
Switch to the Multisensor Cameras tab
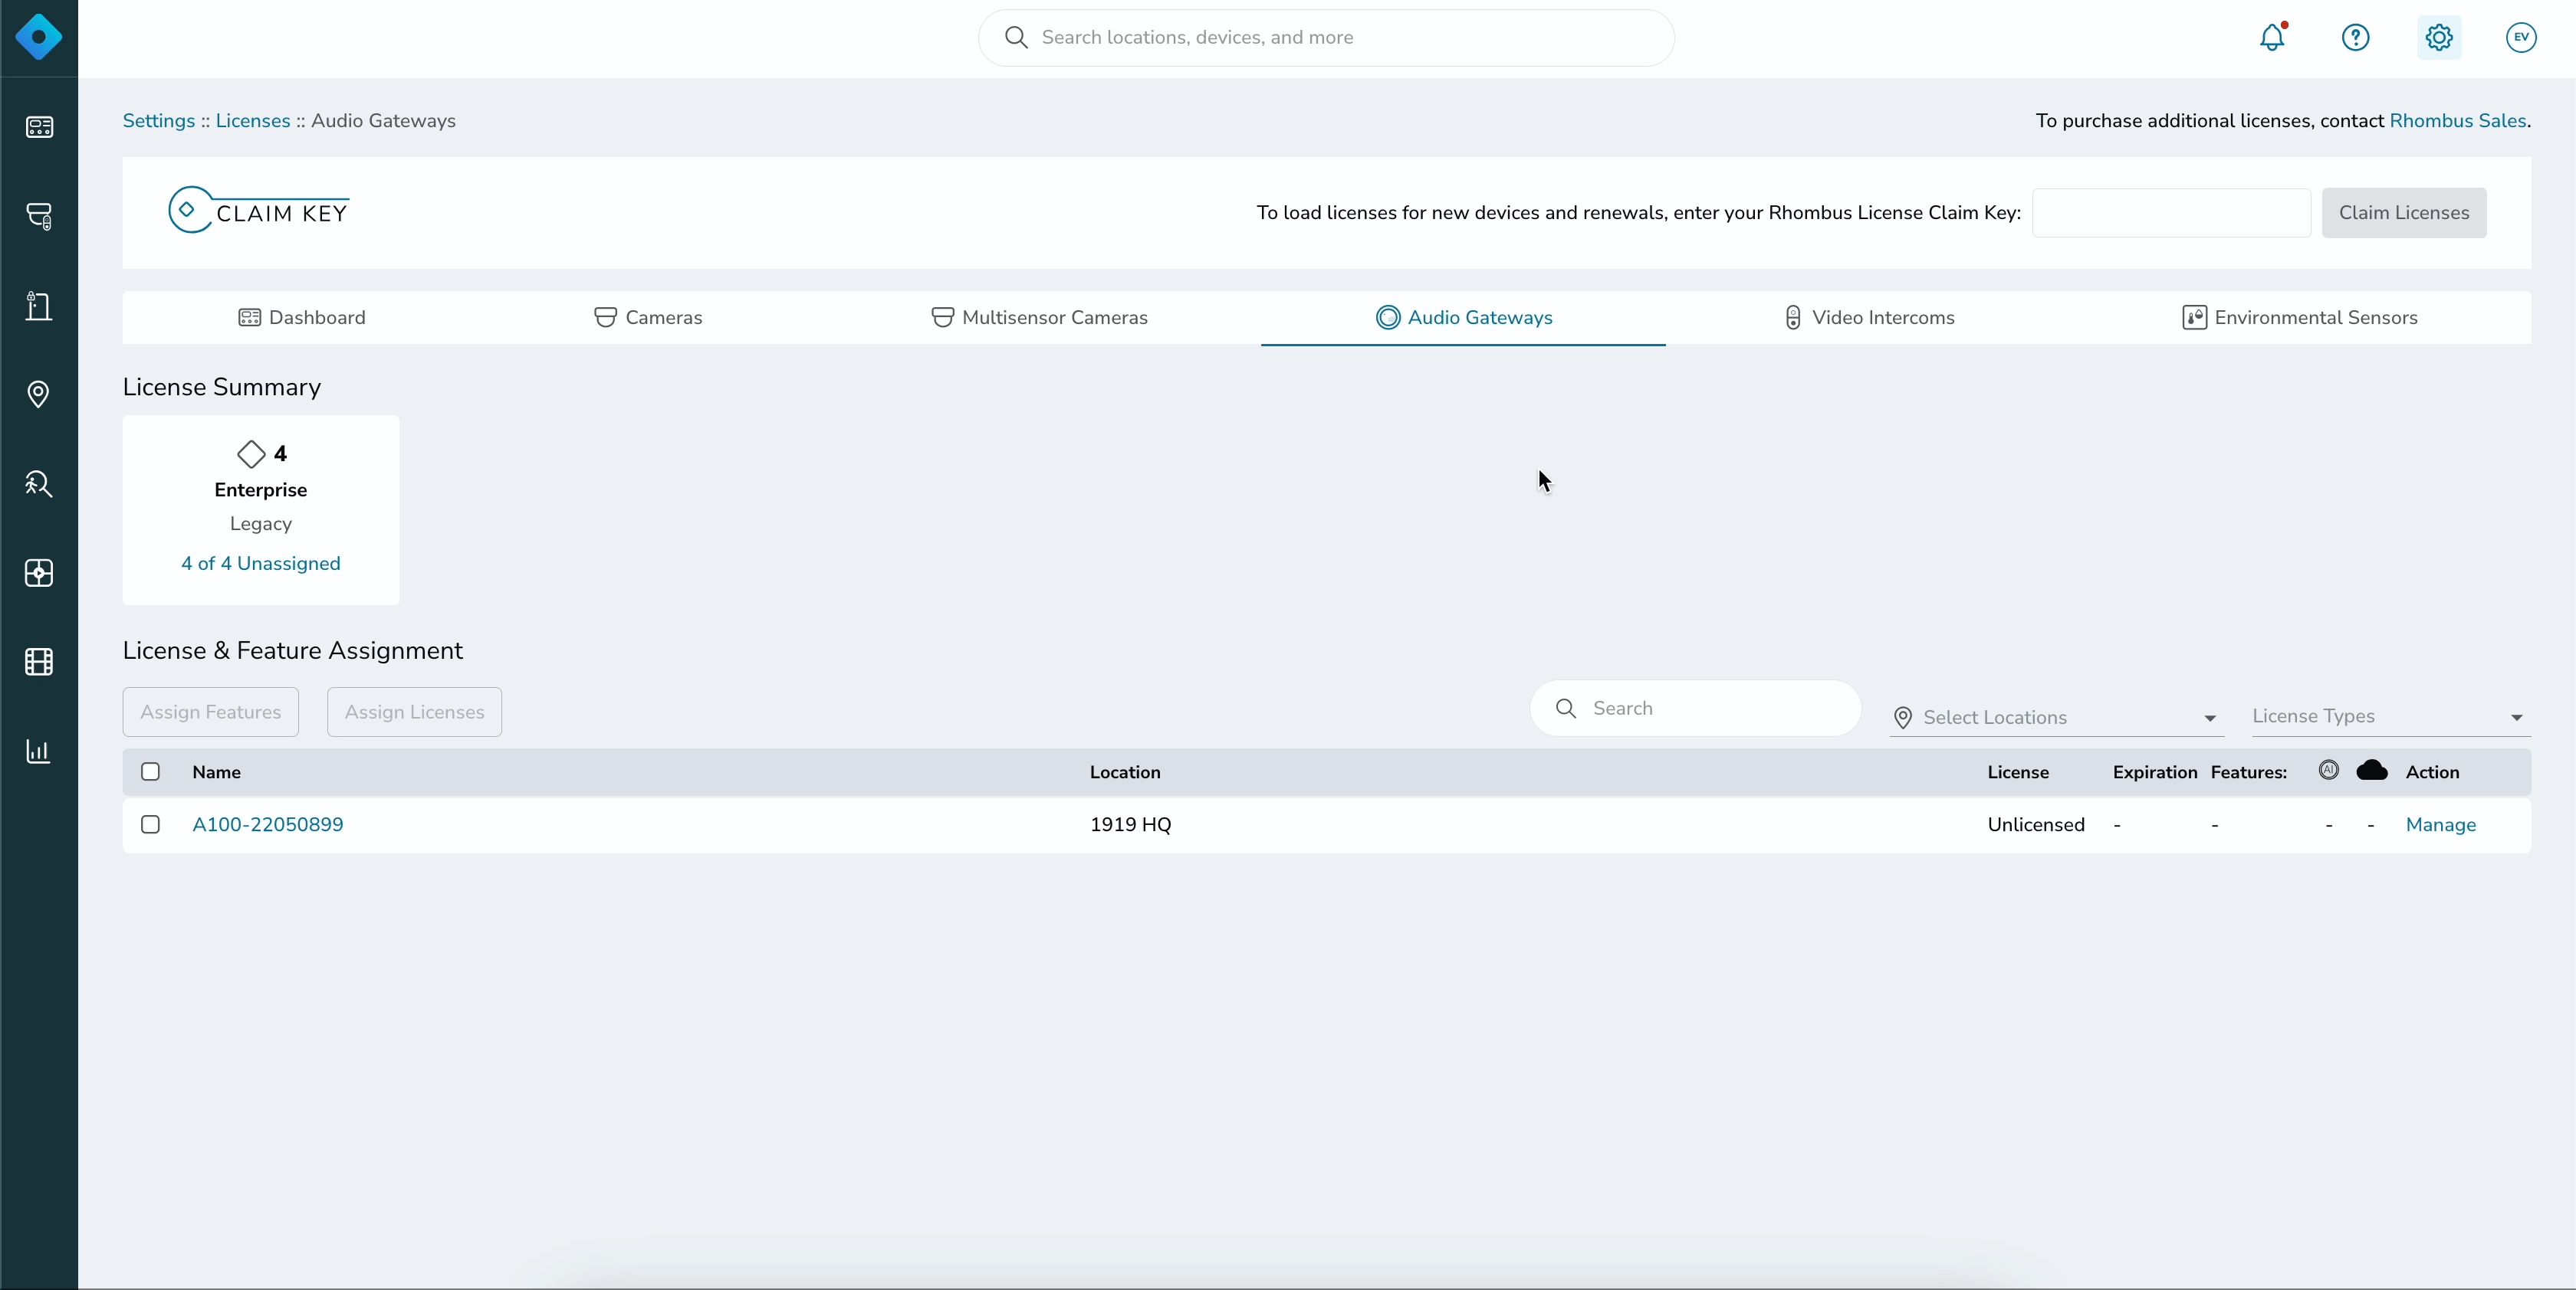pyautogui.click(x=1039, y=318)
